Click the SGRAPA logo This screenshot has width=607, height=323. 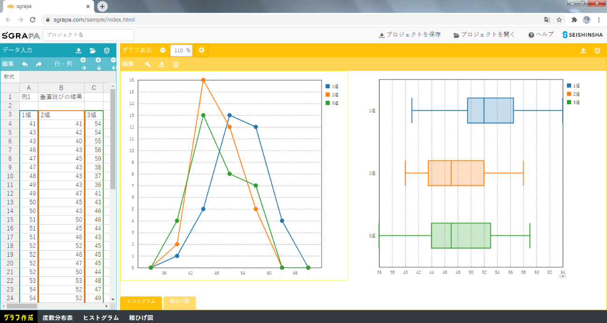point(20,35)
